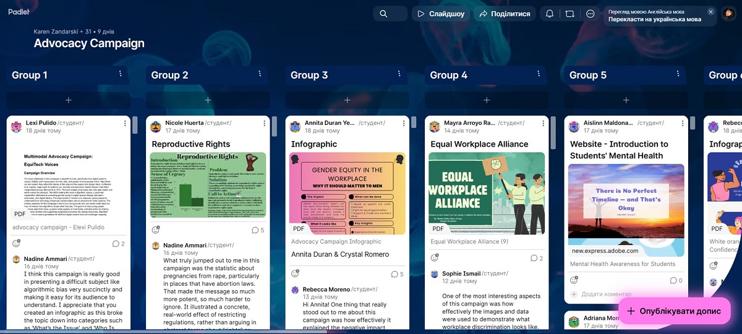
Task: Add a post under Group 1
Action: tap(69, 100)
